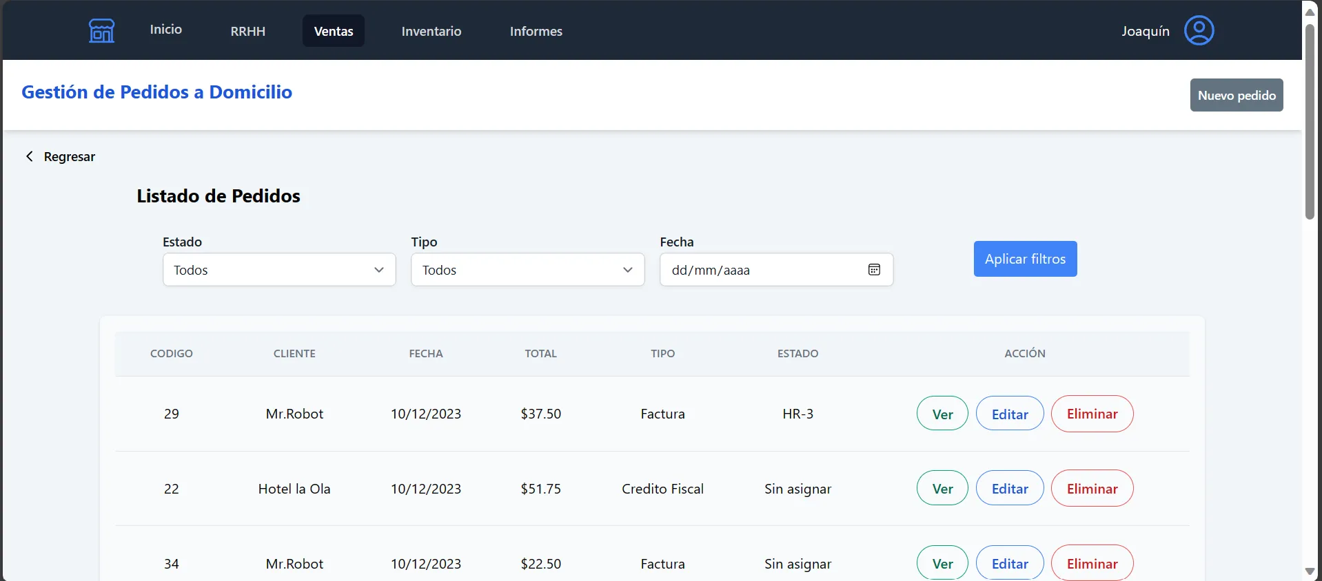The height and width of the screenshot is (581, 1322).
Task: View order 34 with Ver
Action: pyautogui.click(x=942, y=563)
